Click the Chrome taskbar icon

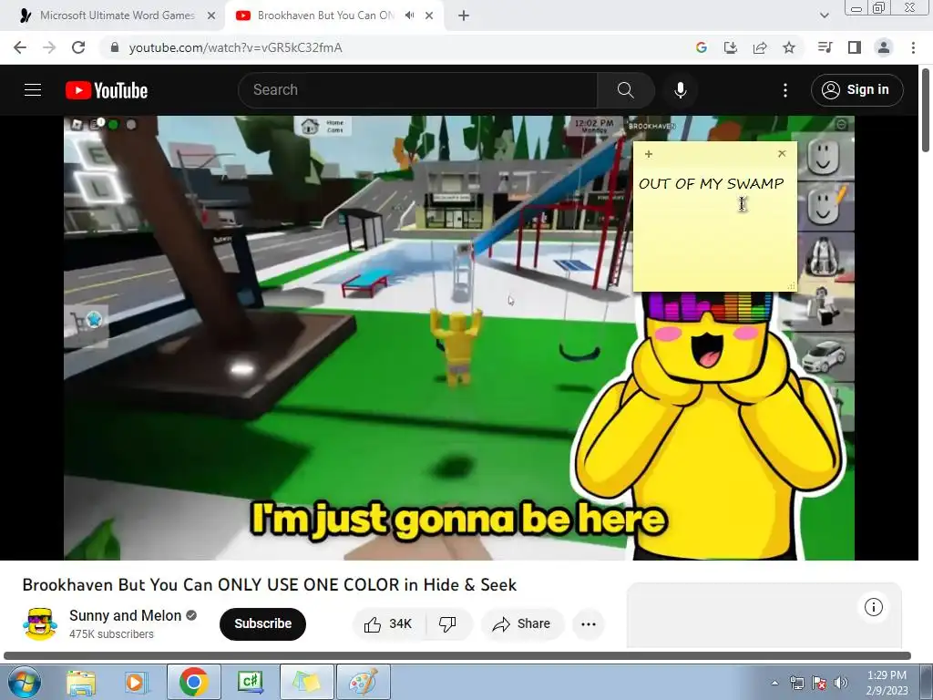click(x=193, y=682)
